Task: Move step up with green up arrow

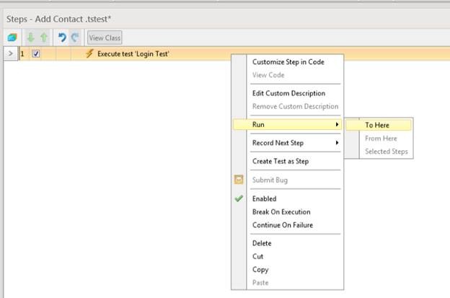Action: 43,38
